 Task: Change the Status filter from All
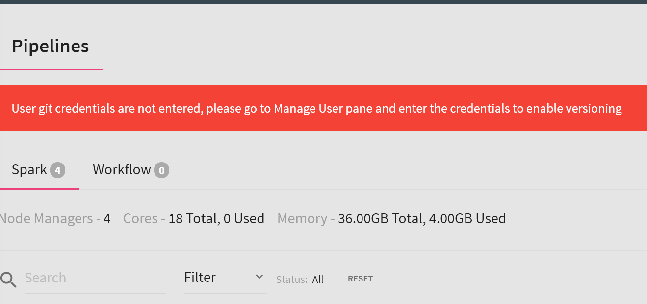click(x=318, y=279)
